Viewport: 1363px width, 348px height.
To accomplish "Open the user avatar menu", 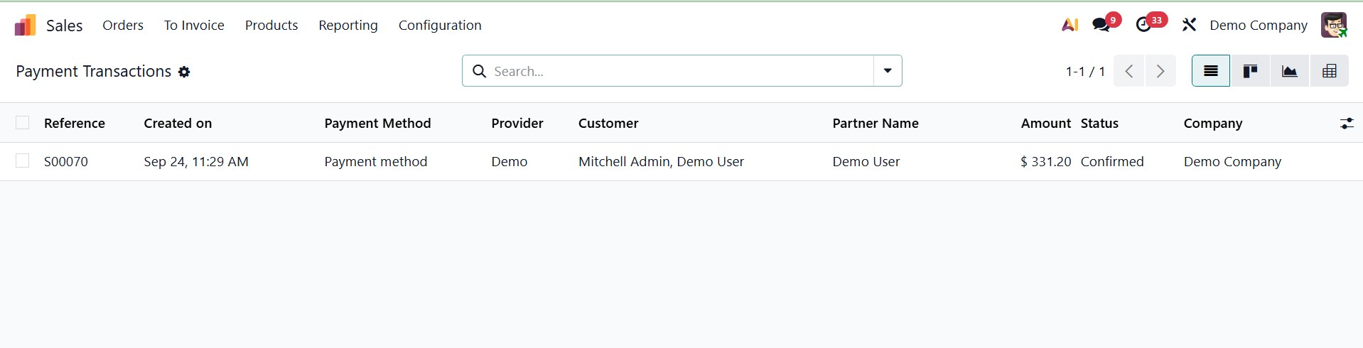I will pos(1334,25).
